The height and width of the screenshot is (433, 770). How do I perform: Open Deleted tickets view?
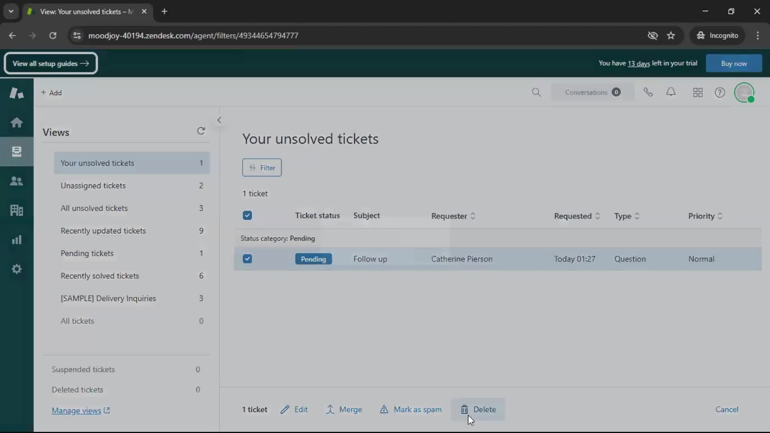(x=126, y=390)
